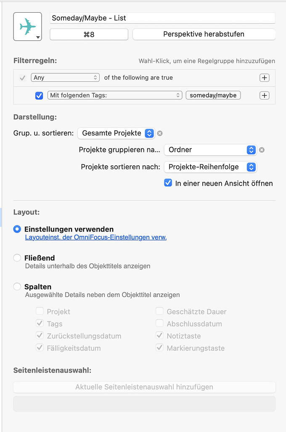The image size is (286, 432).
Task: Open the Mit folgenden Tags rule type dropdown
Action: pyautogui.click(x=114, y=95)
